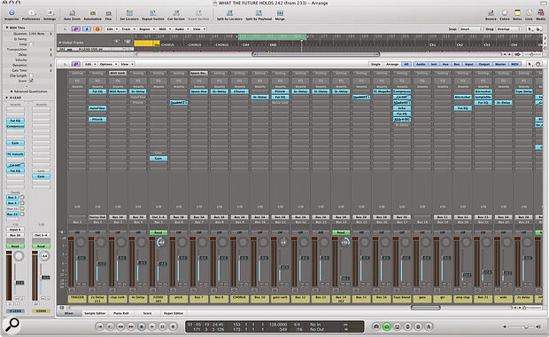The image size is (549, 337).
Task: Switch to the Score tab
Action: 147,313
